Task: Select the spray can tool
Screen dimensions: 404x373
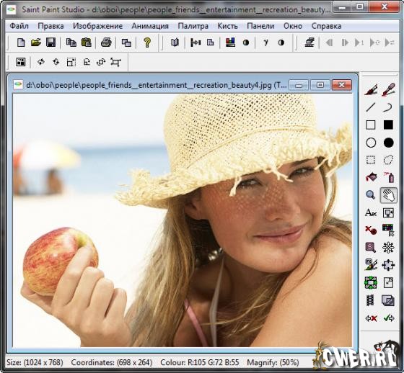Action: pos(389,177)
